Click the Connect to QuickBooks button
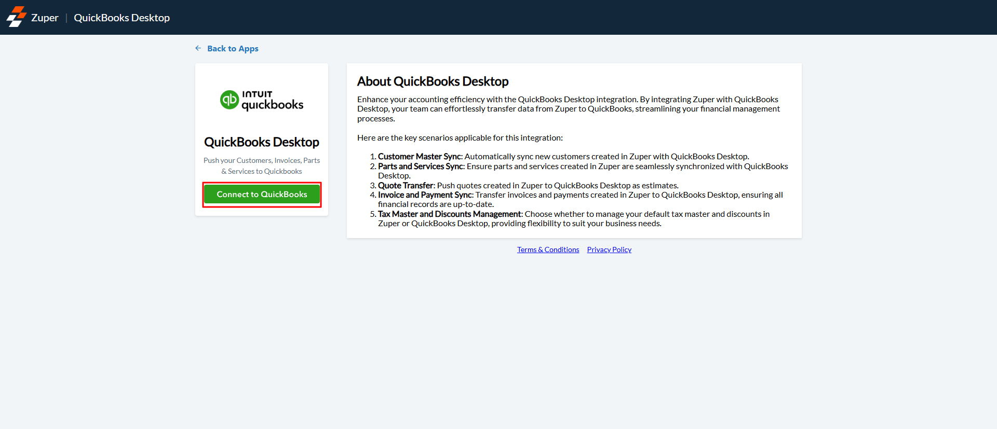Image resolution: width=997 pixels, height=429 pixels. tap(262, 194)
